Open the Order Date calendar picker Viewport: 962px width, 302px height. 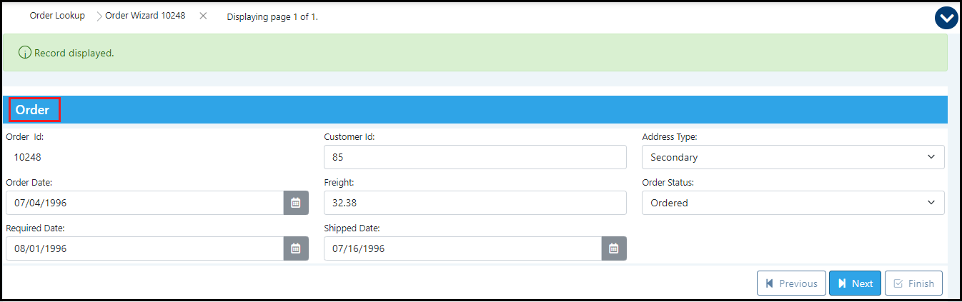(296, 203)
